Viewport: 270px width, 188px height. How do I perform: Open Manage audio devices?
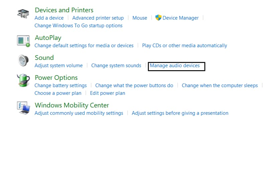coord(175,66)
